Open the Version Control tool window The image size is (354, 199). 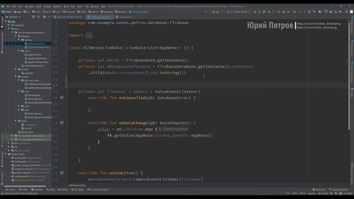click(x=97, y=190)
